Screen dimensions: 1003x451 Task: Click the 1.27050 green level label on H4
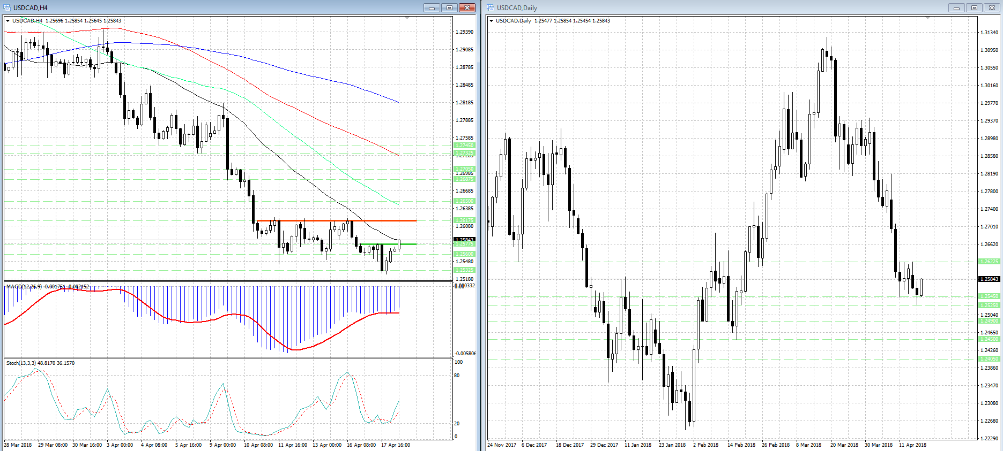pos(464,169)
